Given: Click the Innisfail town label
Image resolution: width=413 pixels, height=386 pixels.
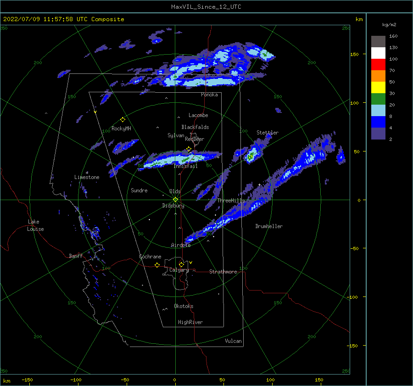Looking at the screenshot, I should (x=185, y=166).
